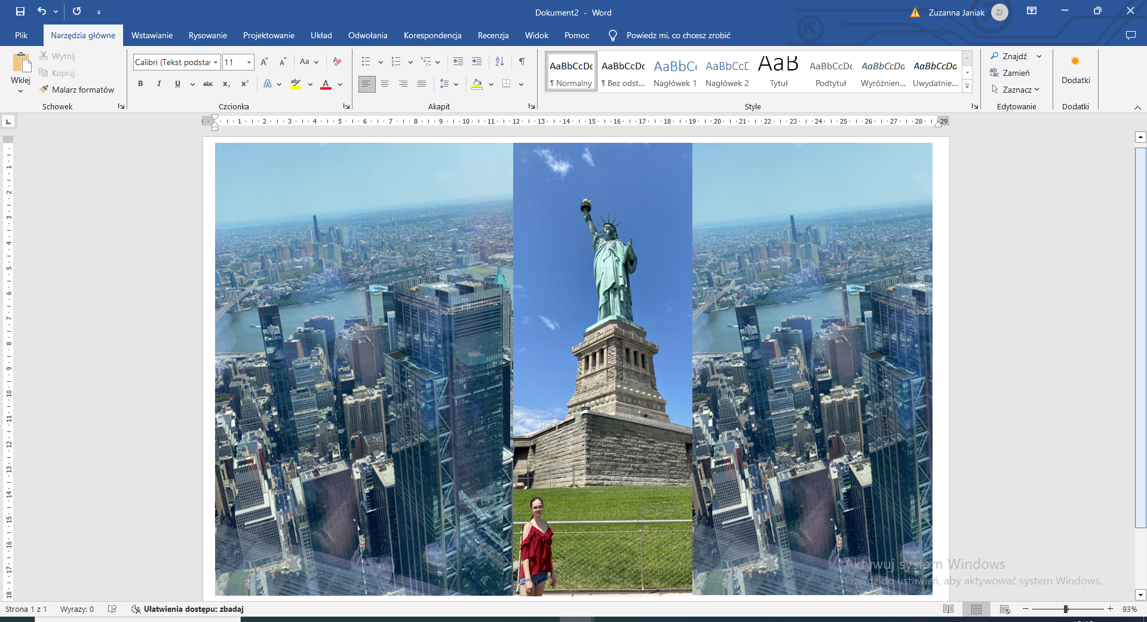1147x622 pixels.
Task: Toggle italic formatting
Action: (159, 84)
